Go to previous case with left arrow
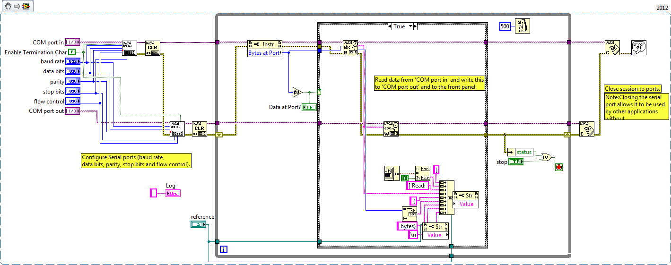The width and height of the screenshot is (671, 265). coord(390,26)
